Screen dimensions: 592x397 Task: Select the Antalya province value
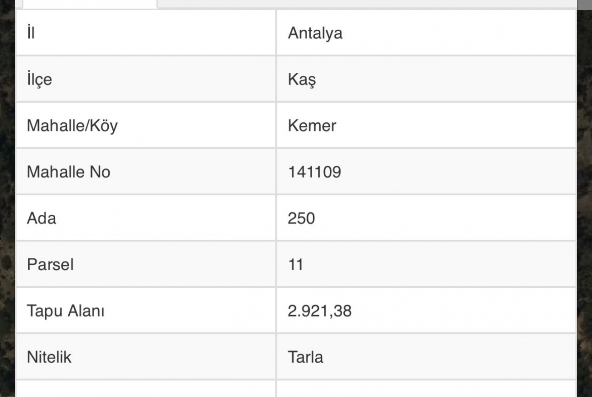[x=315, y=33]
